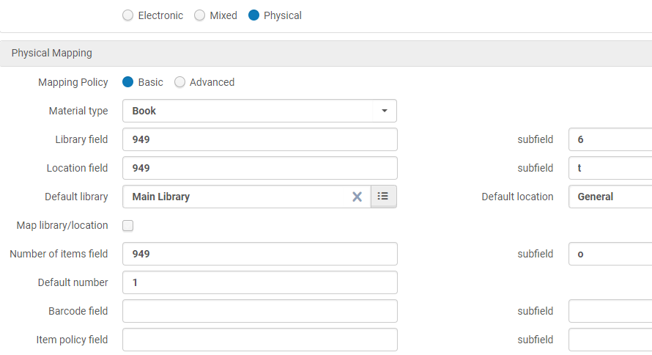
Task: Select the Physical inventory option
Action: coord(254,15)
